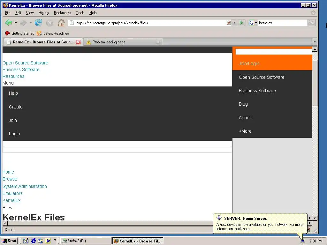Select Business Software in the right sidebar

pyautogui.click(x=257, y=91)
